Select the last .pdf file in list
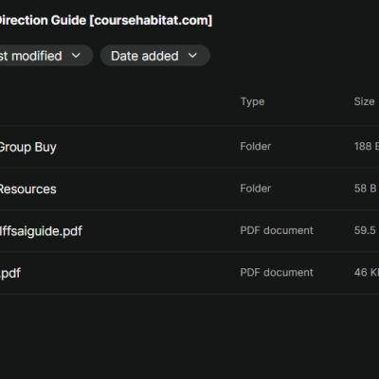 click(189, 273)
